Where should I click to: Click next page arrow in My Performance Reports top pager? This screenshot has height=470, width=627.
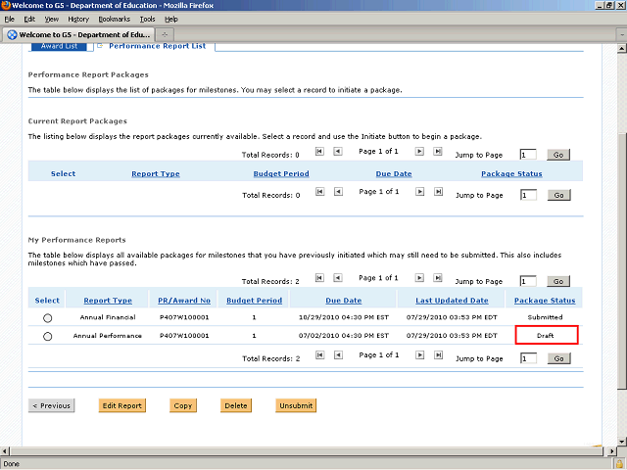(x=419, y=279)
